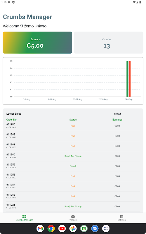Open order #11956
The image size is (146, 234).
[x=73, y=196]
